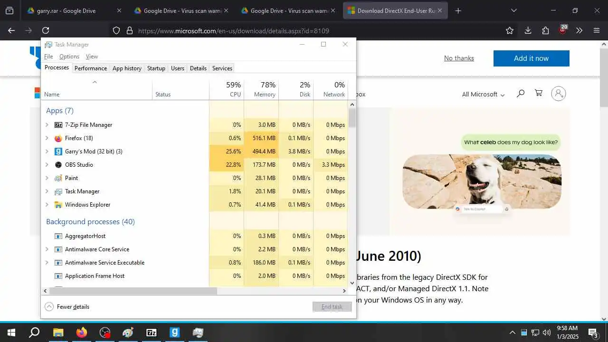Click the Windows Explorer process icon

tap(58, 205)
